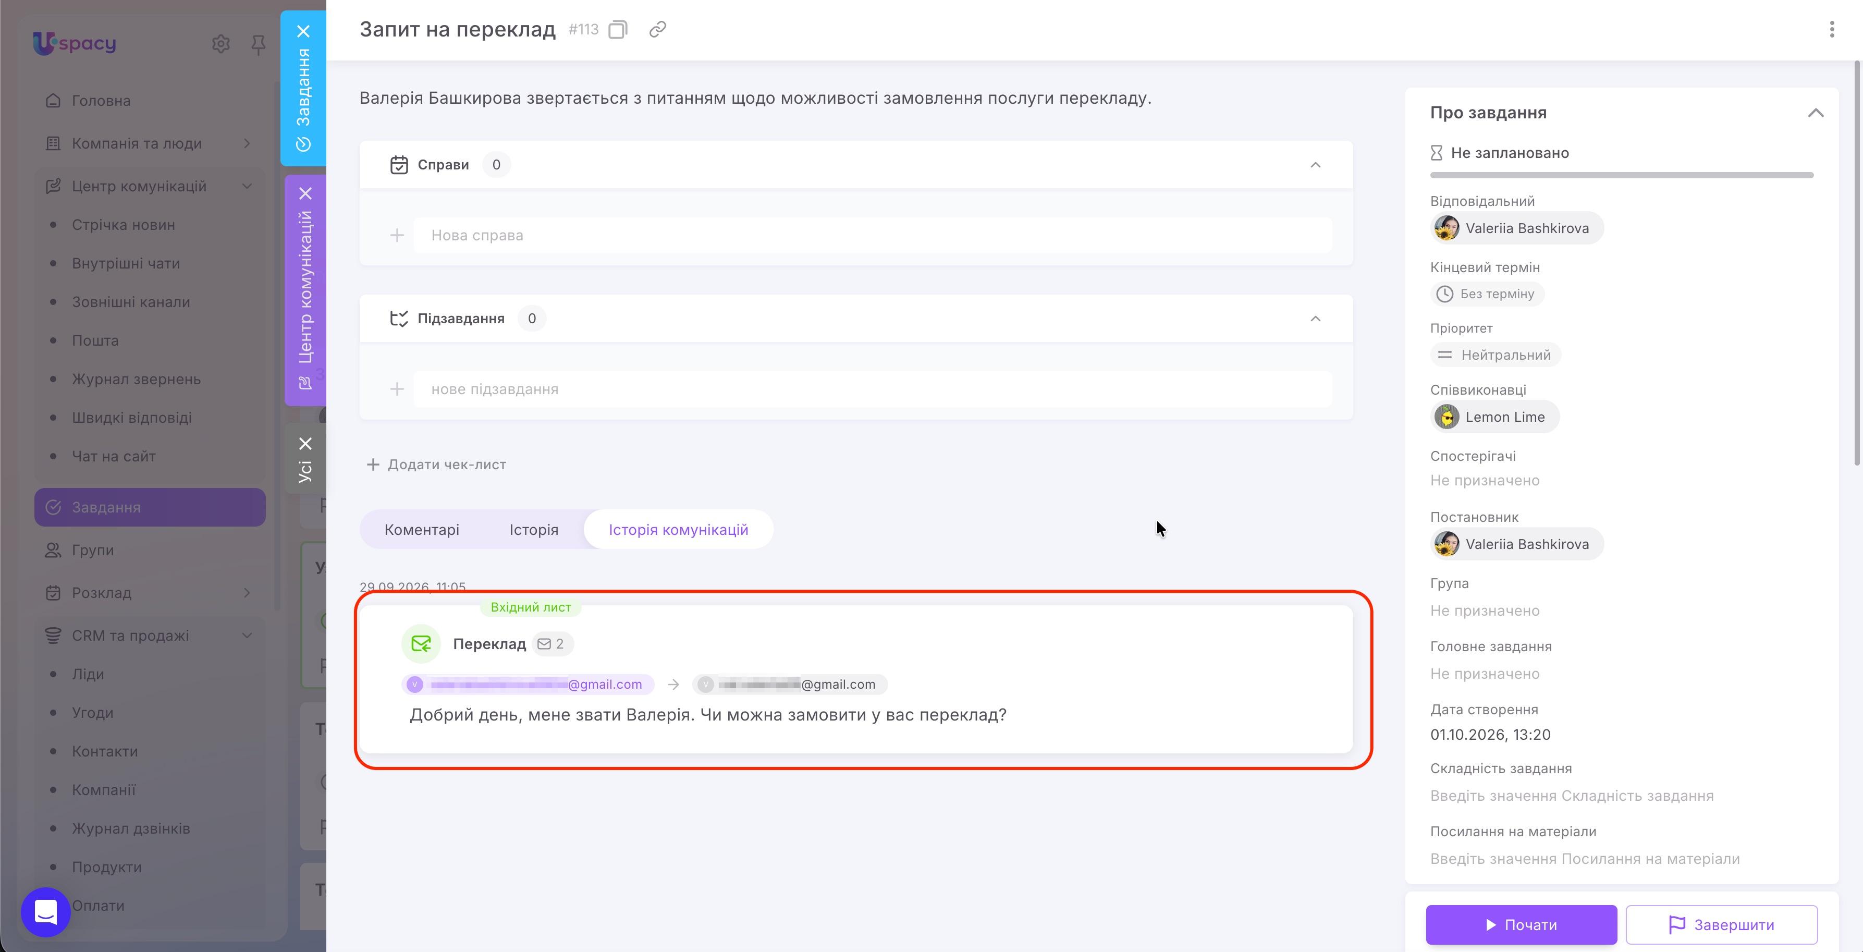The image size is (1863, 952).
Task: Open Завдання in the sidebar
Action: (x=150, y=507)
